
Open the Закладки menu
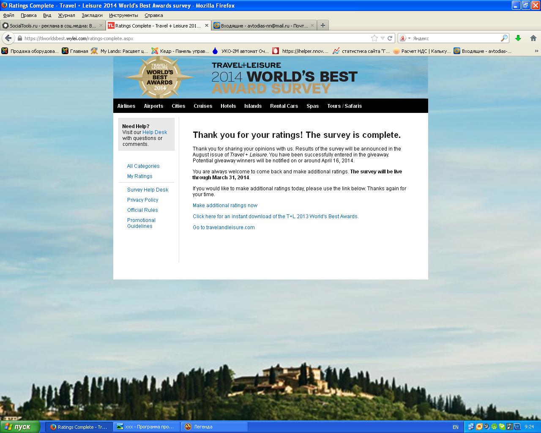[92, 15]
